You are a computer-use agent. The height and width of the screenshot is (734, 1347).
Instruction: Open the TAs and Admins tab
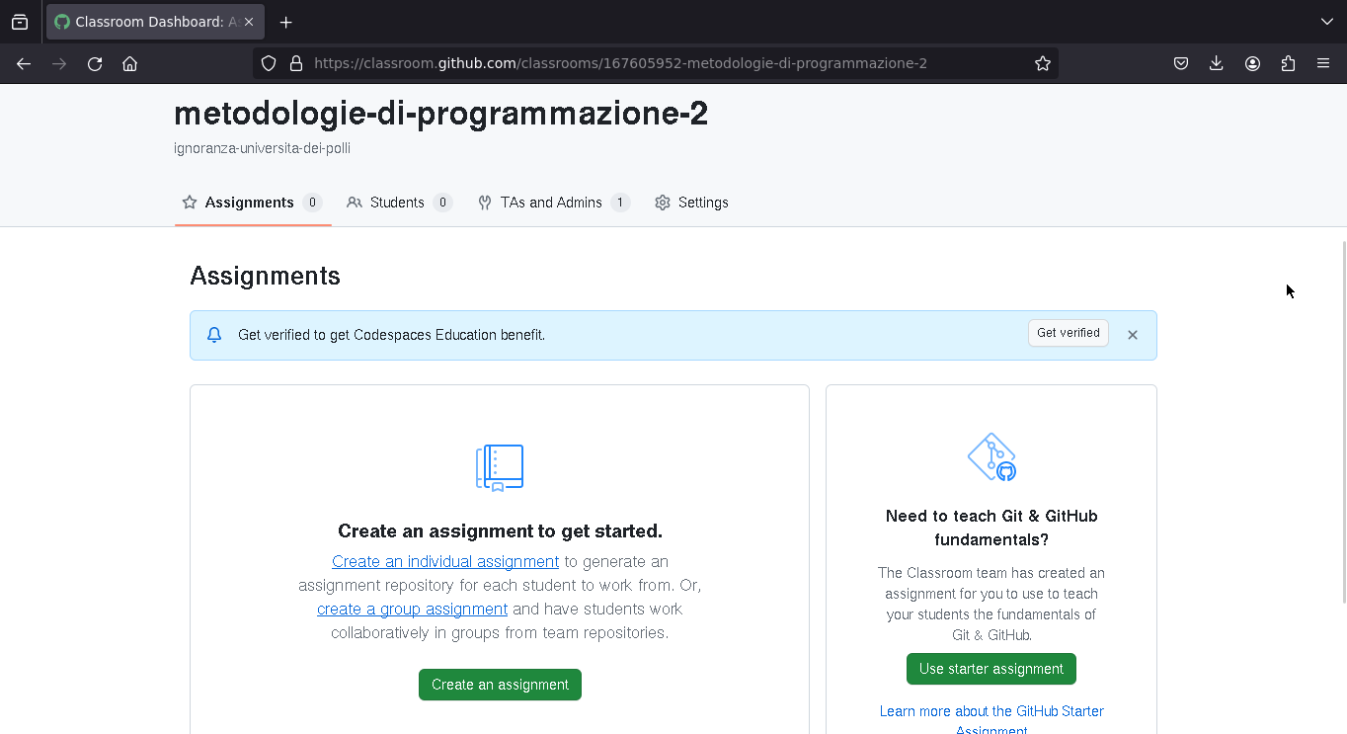coord(553,203)
